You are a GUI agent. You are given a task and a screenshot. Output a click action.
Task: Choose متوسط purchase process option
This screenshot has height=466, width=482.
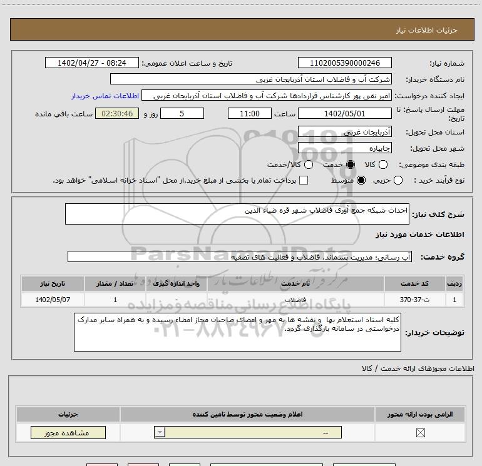[361, 180]
